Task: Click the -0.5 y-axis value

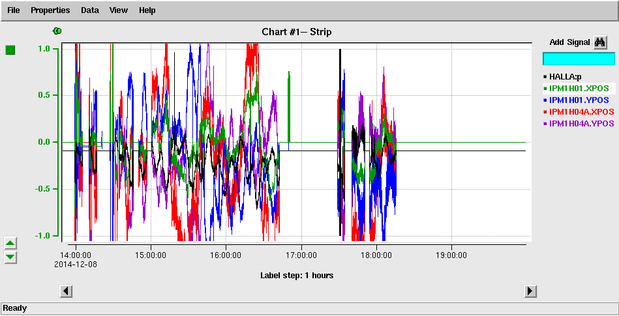Action: point(41,189)
